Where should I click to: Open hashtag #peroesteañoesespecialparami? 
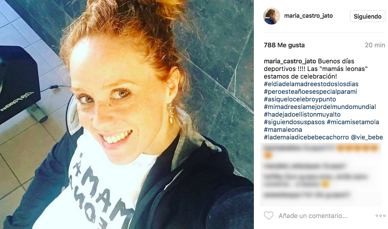coord(310,92)
